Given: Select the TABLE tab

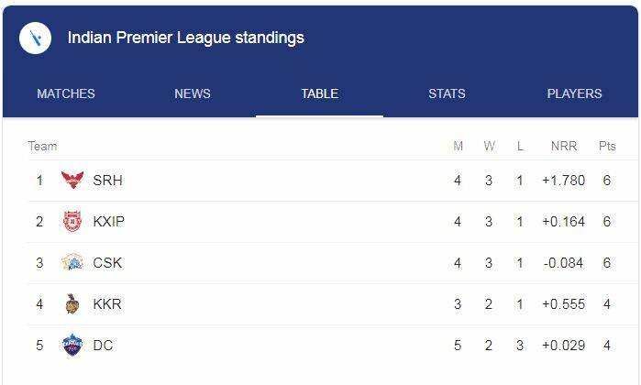Looking at the screenshot, I should click(x=319, y=93).
